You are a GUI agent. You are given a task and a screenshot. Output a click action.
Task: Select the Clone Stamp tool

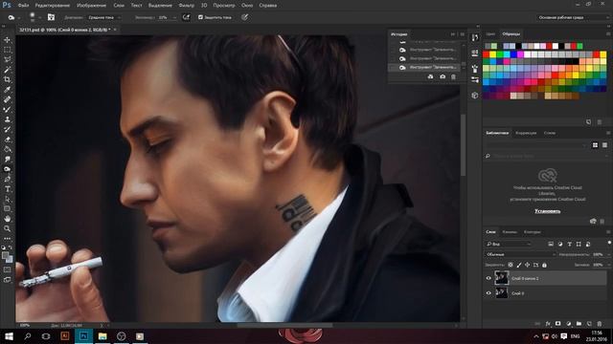(7, 119)
